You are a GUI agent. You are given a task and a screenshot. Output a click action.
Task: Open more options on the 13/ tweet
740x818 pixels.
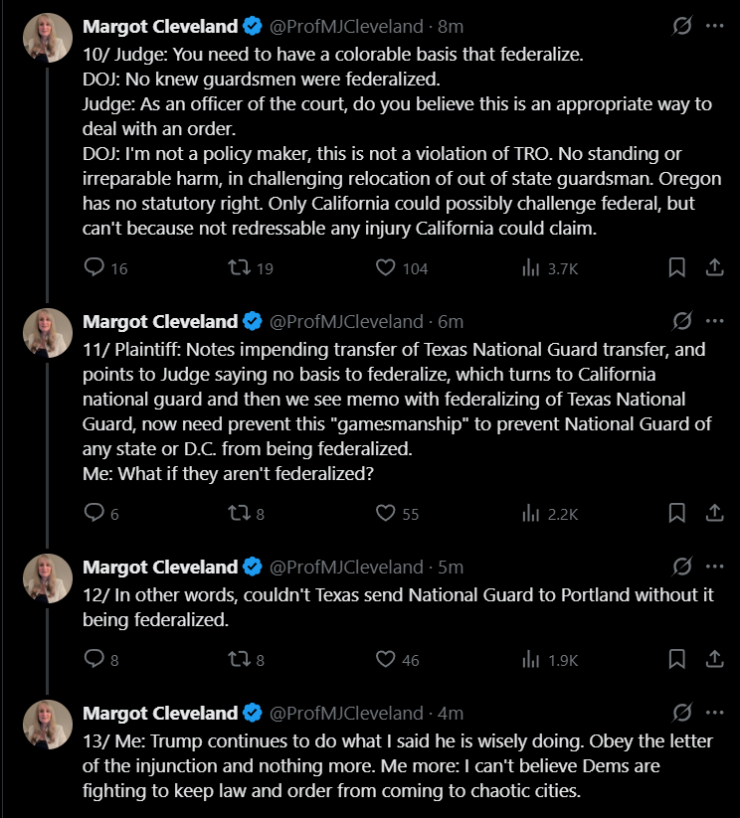[714, 713]
